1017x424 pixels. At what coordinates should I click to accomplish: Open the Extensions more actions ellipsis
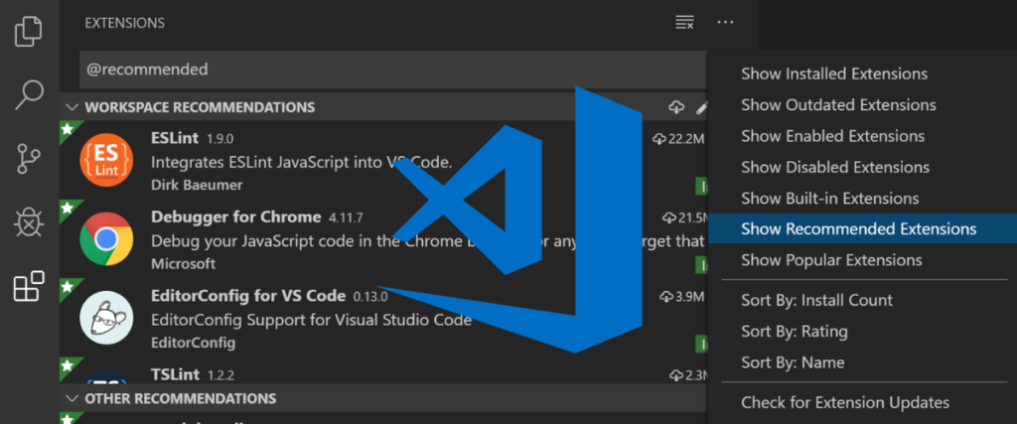(725, 23)
